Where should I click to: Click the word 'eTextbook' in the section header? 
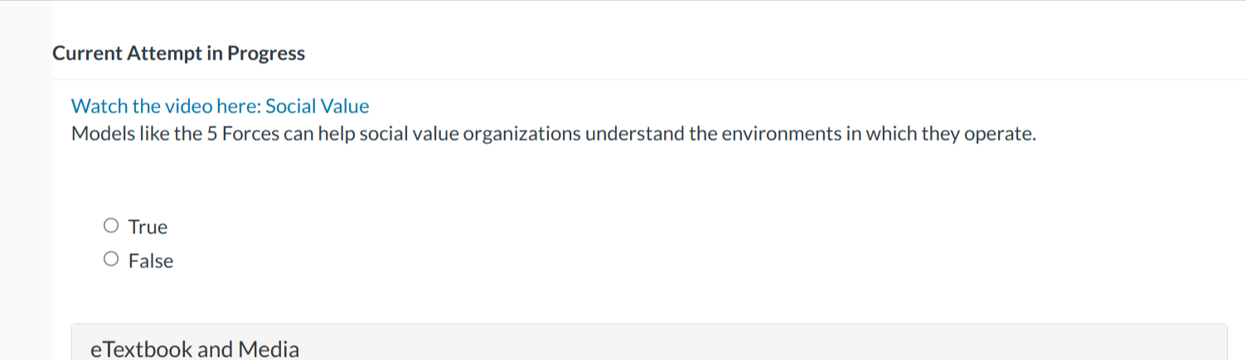point(142,349)
